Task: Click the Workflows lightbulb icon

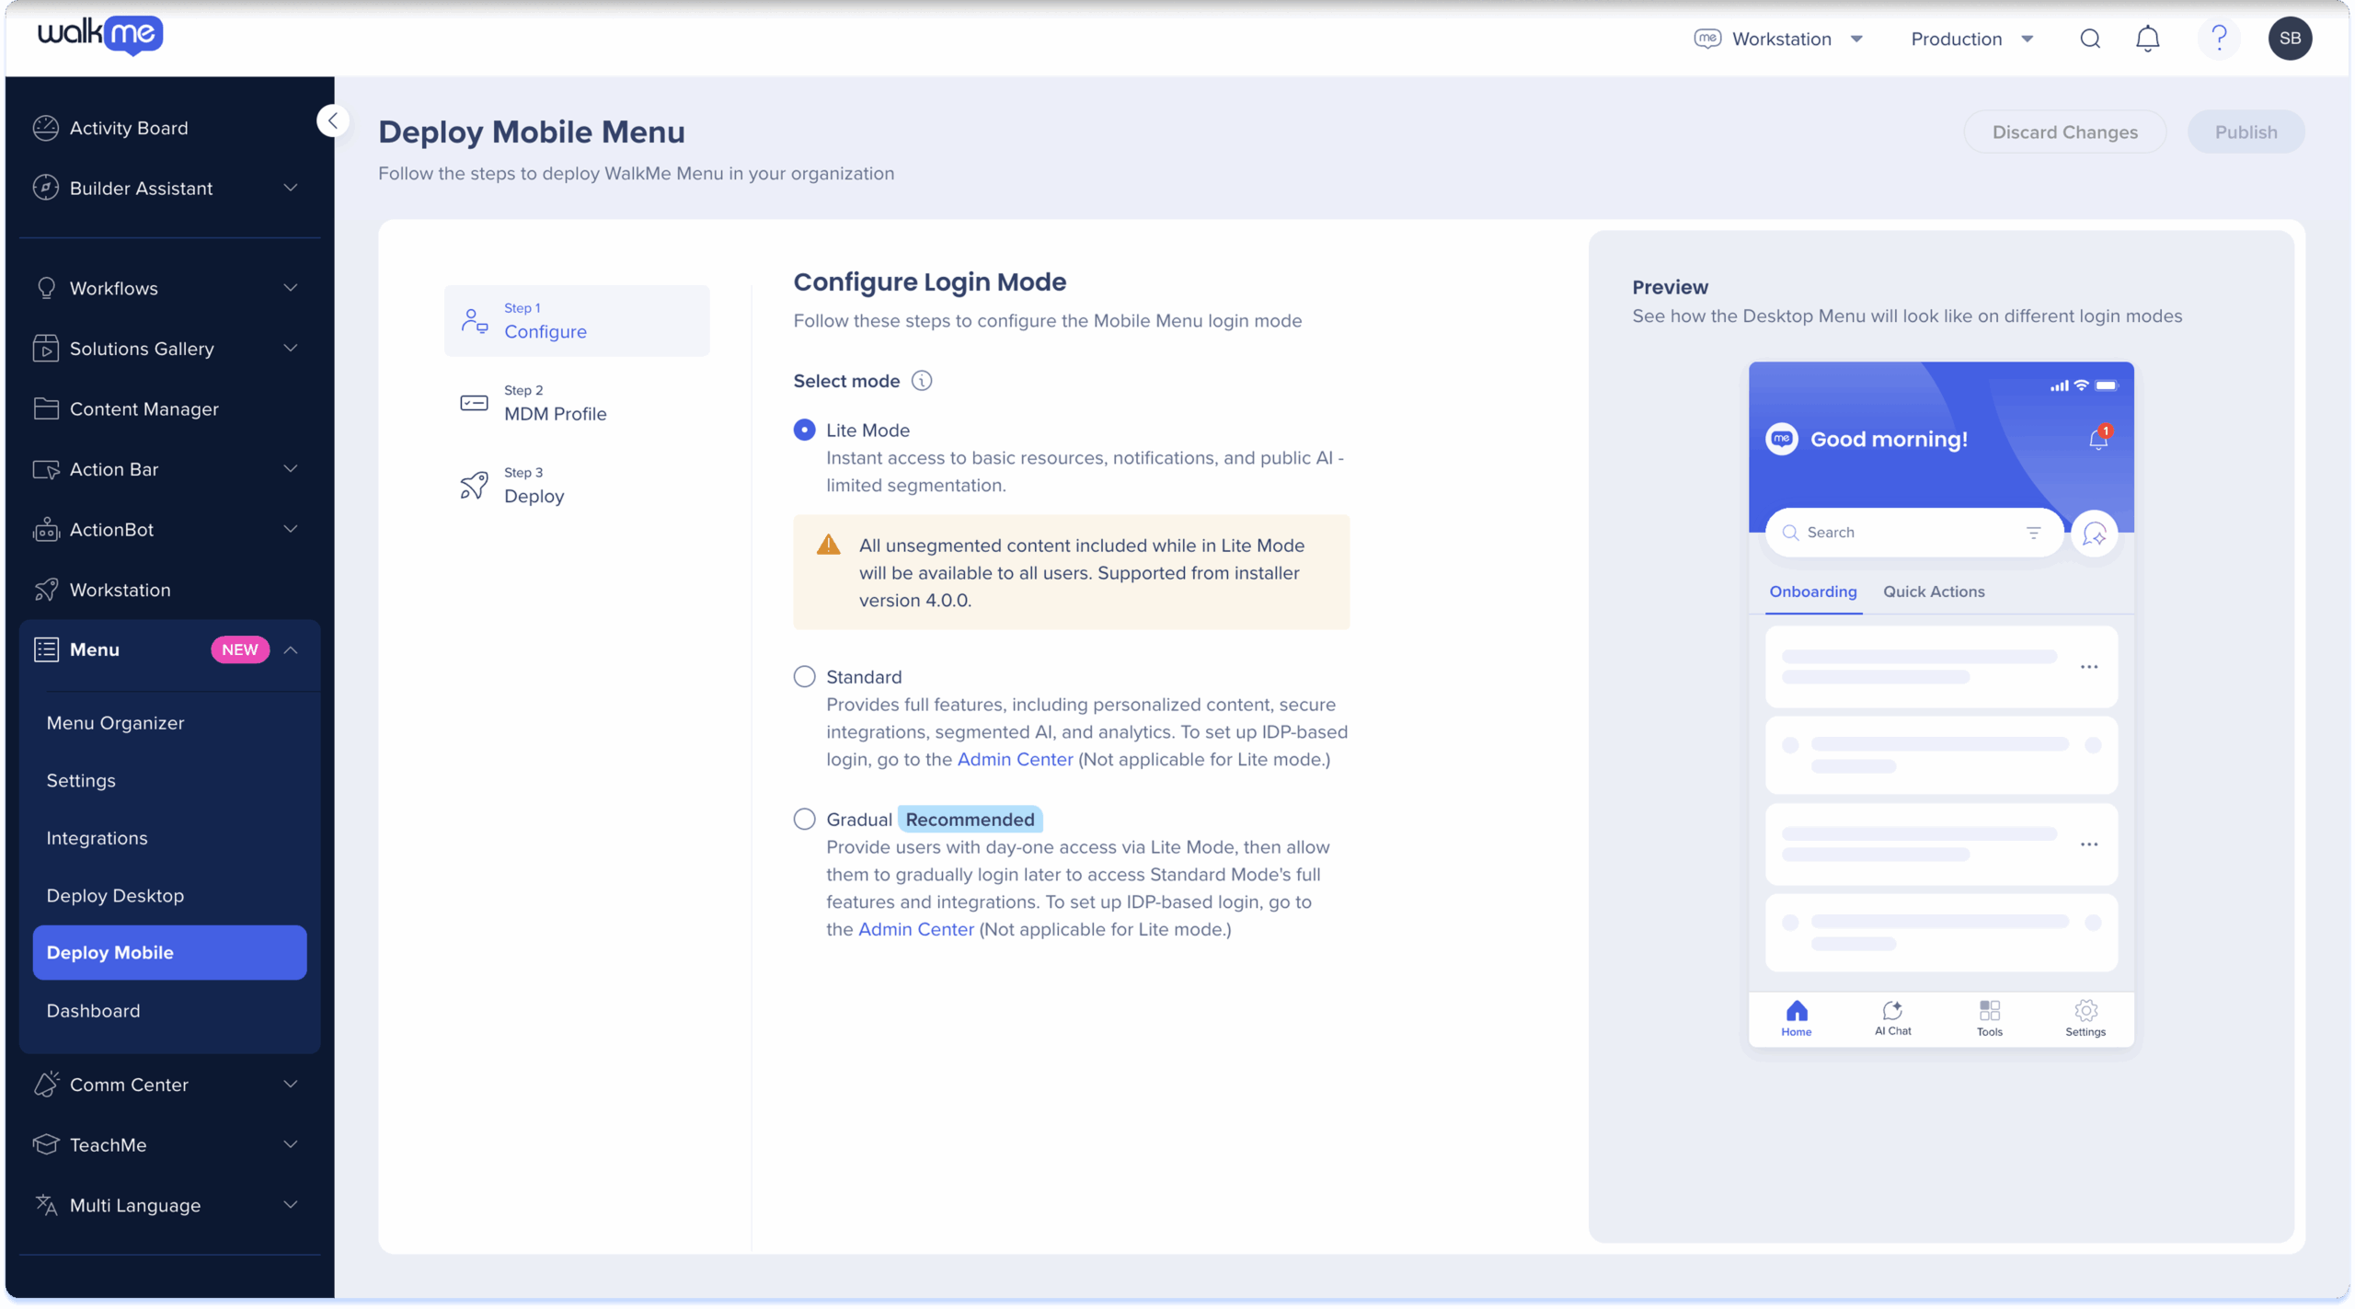Action: 45,288
